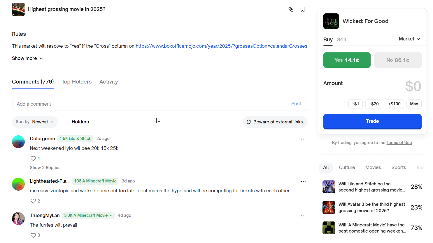
Task: Click the heart icon on TruongMyLan's comment
Action: tap(33, 235)
